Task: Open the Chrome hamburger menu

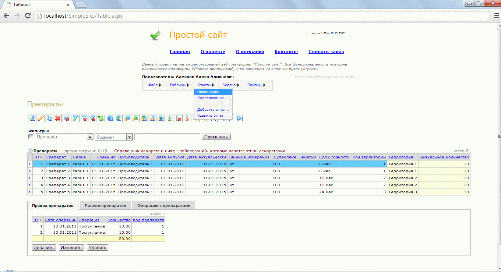Action: pyautogui.click(x=496, y=15)
